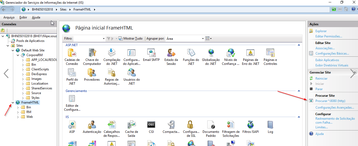The width and height of the screenshot is (358, 146).
Task: Expand the Web folder under FrameHTML
Action: click(18, 117)
